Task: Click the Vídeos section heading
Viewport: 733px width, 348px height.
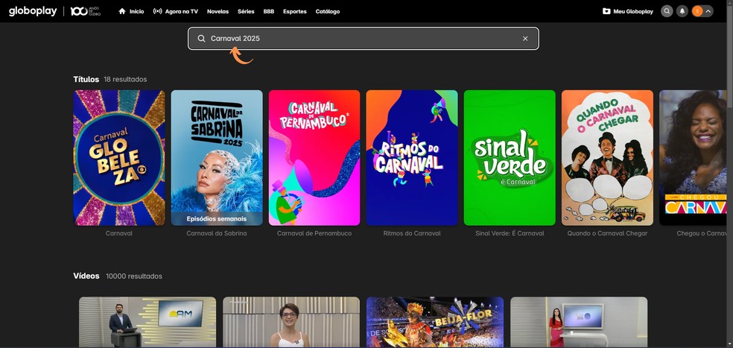Action: pyautogui.click(x=86, y=276)
